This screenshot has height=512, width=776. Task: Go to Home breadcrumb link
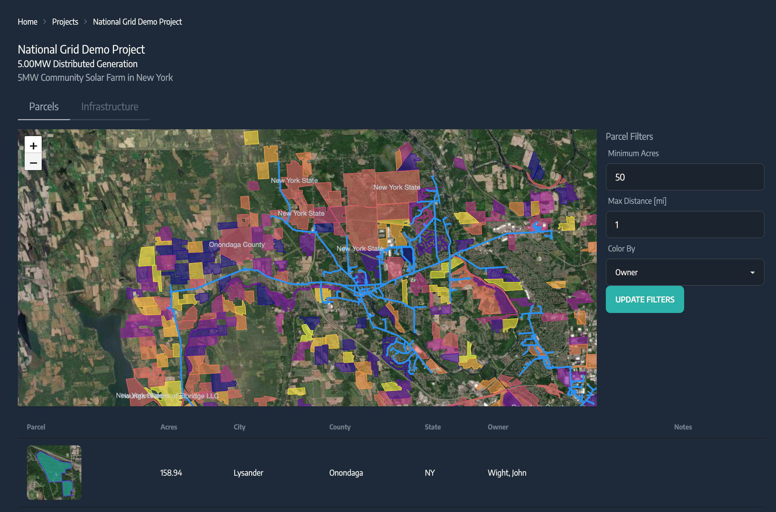(x=28, y=22)
